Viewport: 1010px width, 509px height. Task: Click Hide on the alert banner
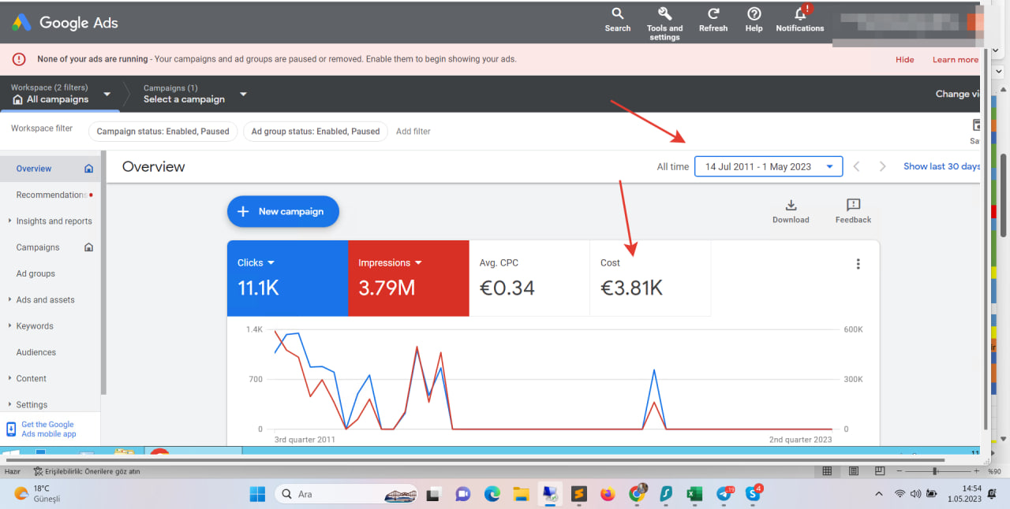pyautogui.click(x=905, y=60)
